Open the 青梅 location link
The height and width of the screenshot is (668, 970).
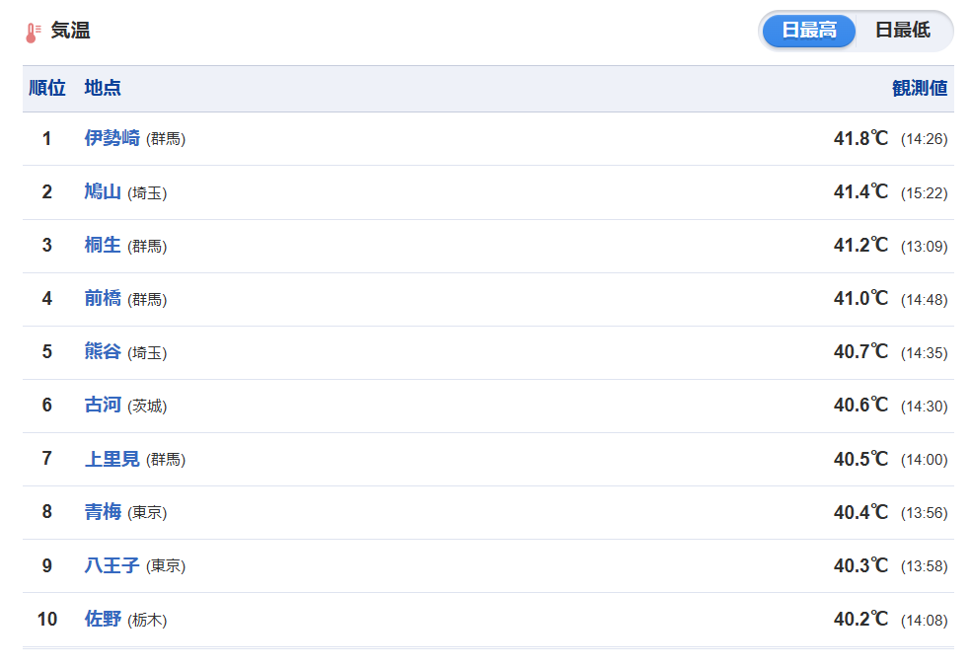click(x=103, y=511)
